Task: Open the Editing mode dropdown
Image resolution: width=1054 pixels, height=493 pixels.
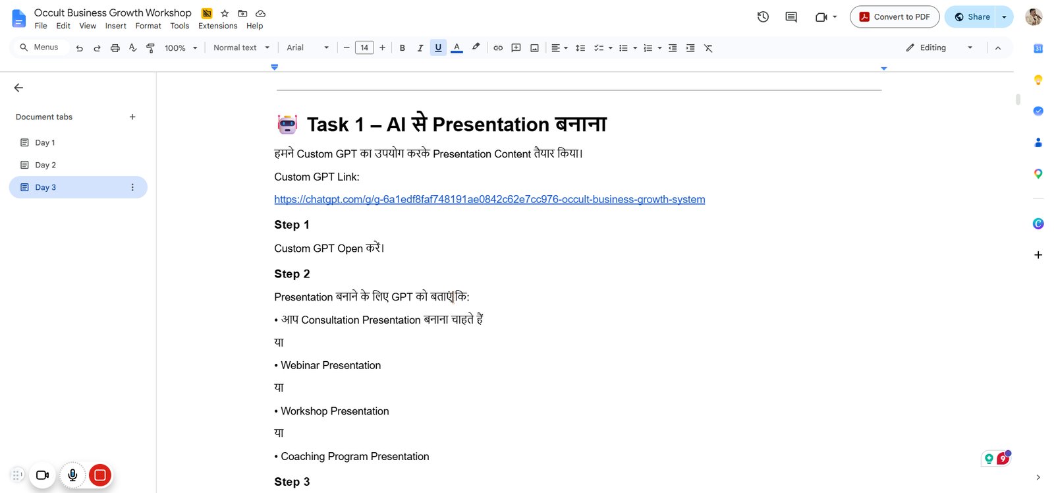Action: (x=939, y=47)
